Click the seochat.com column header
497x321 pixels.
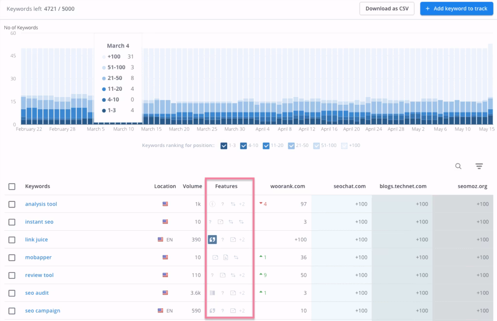(x=349, y=186)
